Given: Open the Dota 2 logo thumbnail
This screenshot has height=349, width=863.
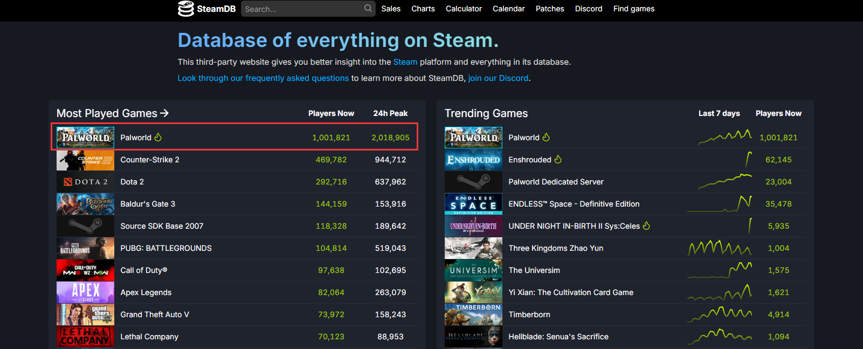Looking at the screenshot, I should coord(85,182).
